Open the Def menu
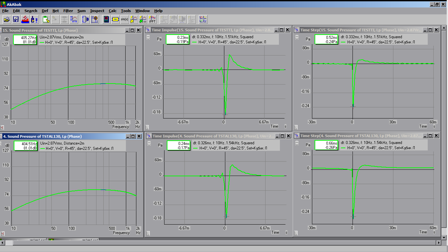The height and width of the screenshot is (252, 448). (x=45, y=11)
